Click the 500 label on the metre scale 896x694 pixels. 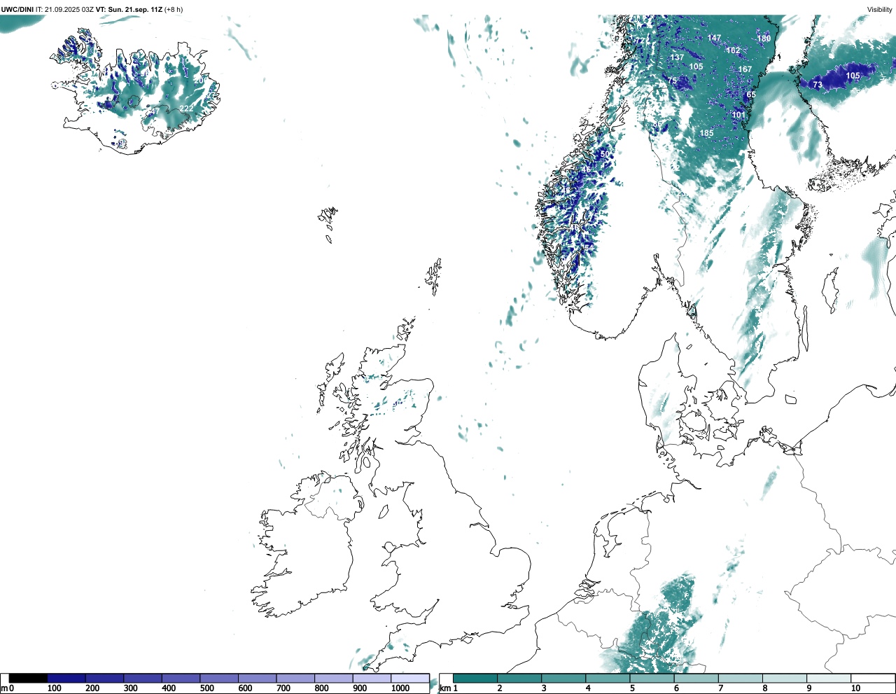pos(206,688)
